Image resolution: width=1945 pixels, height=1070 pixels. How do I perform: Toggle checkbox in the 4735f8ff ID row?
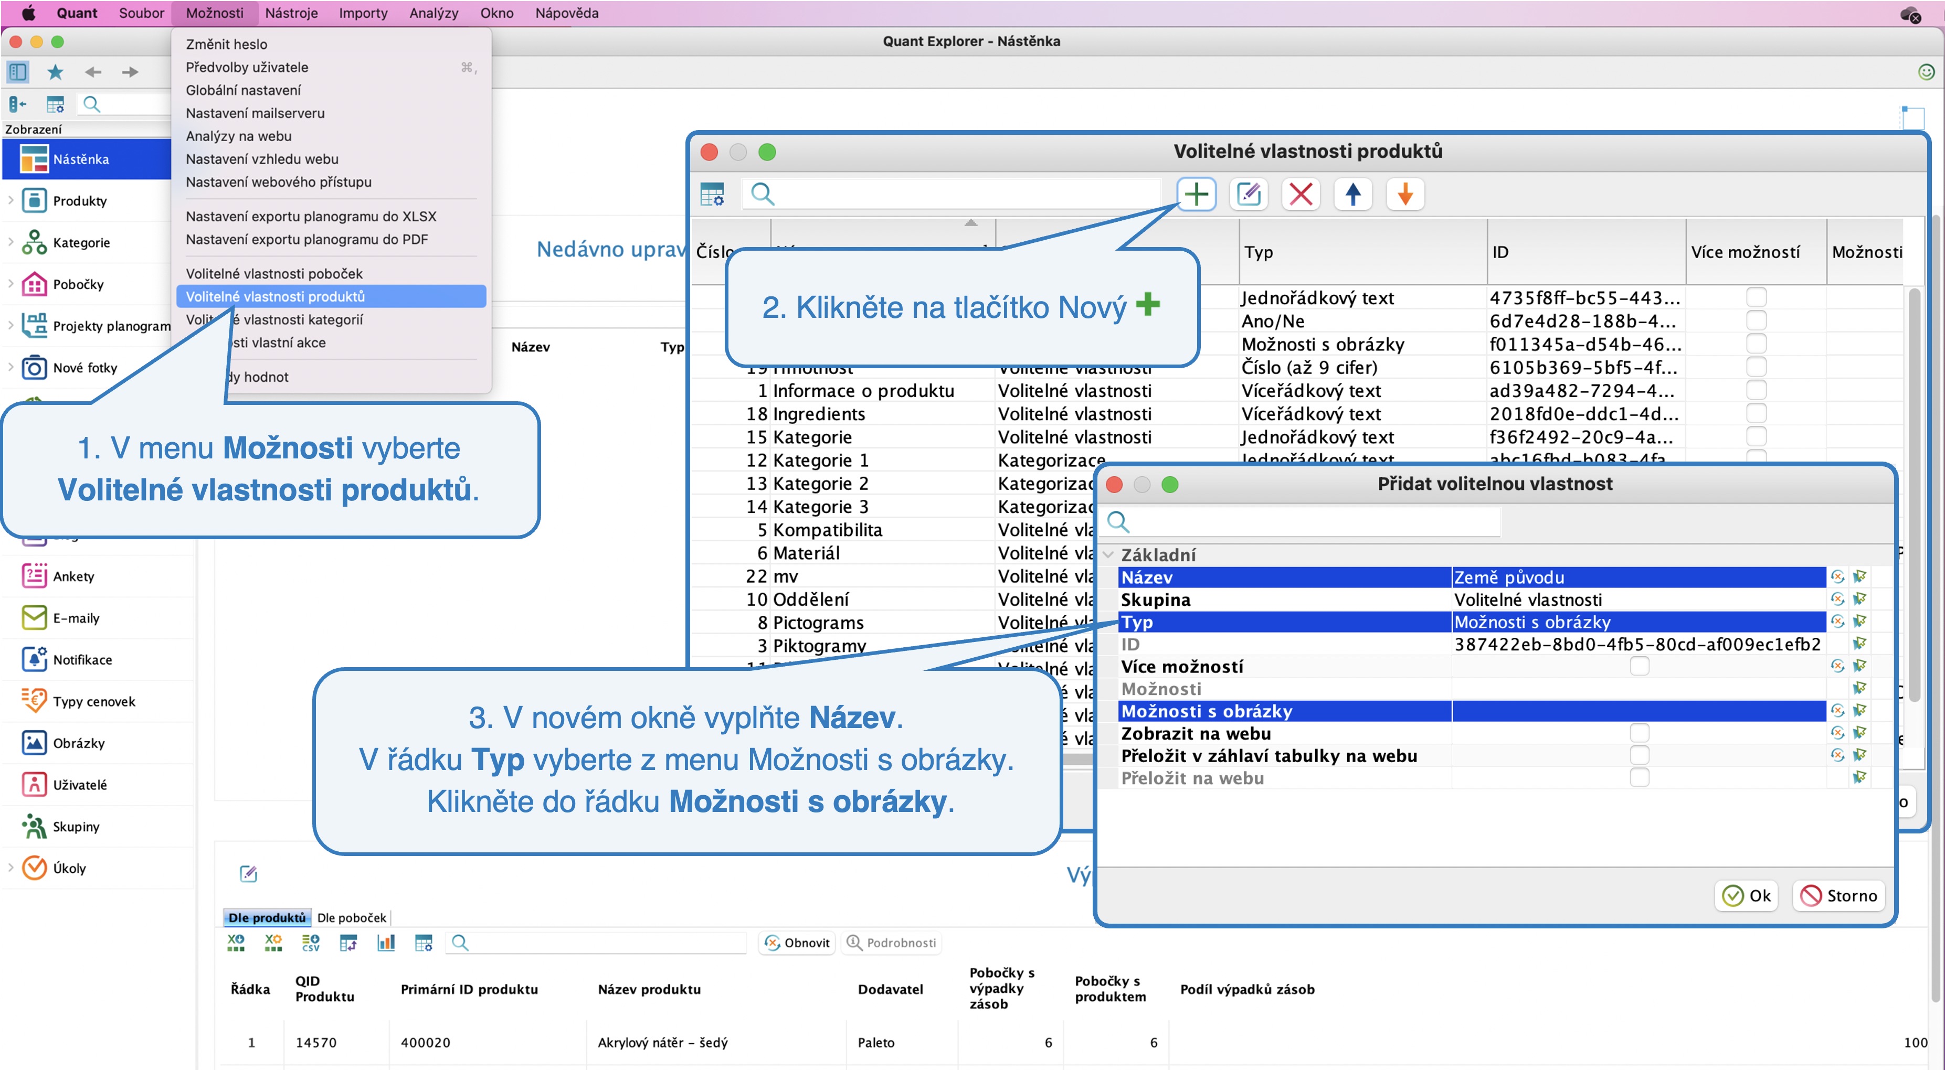(1756, 297)
